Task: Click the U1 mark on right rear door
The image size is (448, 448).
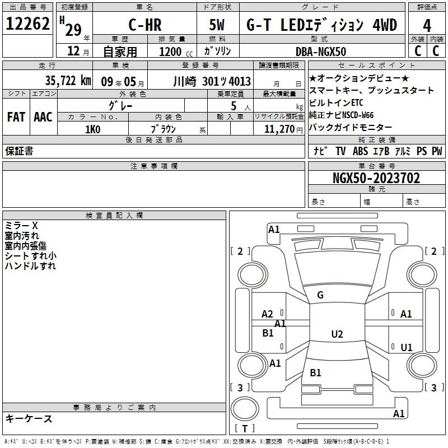Action: coord(407,347)
